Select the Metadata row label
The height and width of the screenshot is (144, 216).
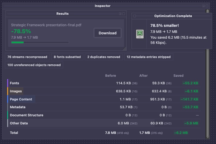(x=18, y=107)
